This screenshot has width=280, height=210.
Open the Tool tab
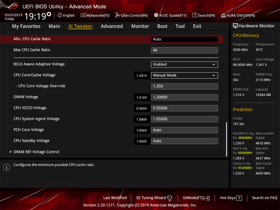pyautogui.click(x=180, y=26)
